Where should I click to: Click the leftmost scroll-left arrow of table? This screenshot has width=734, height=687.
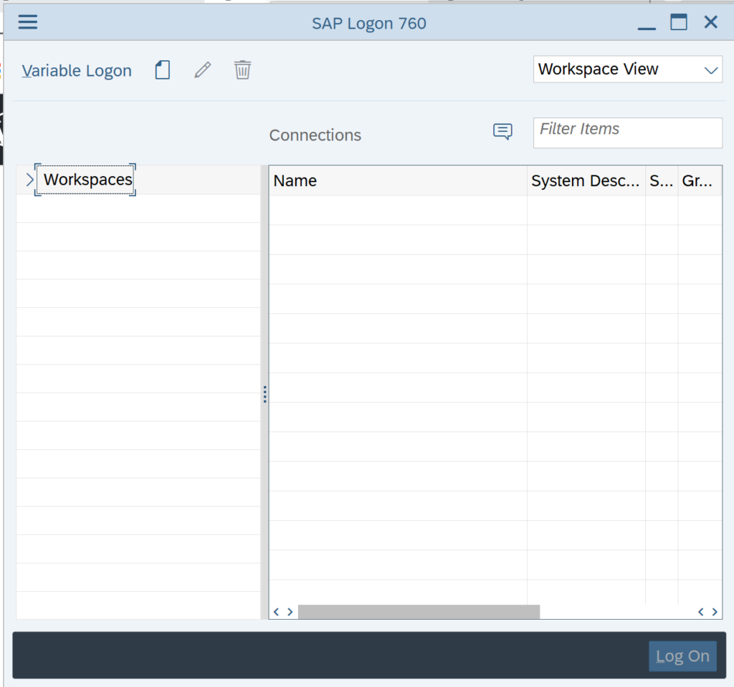(277, 612)
